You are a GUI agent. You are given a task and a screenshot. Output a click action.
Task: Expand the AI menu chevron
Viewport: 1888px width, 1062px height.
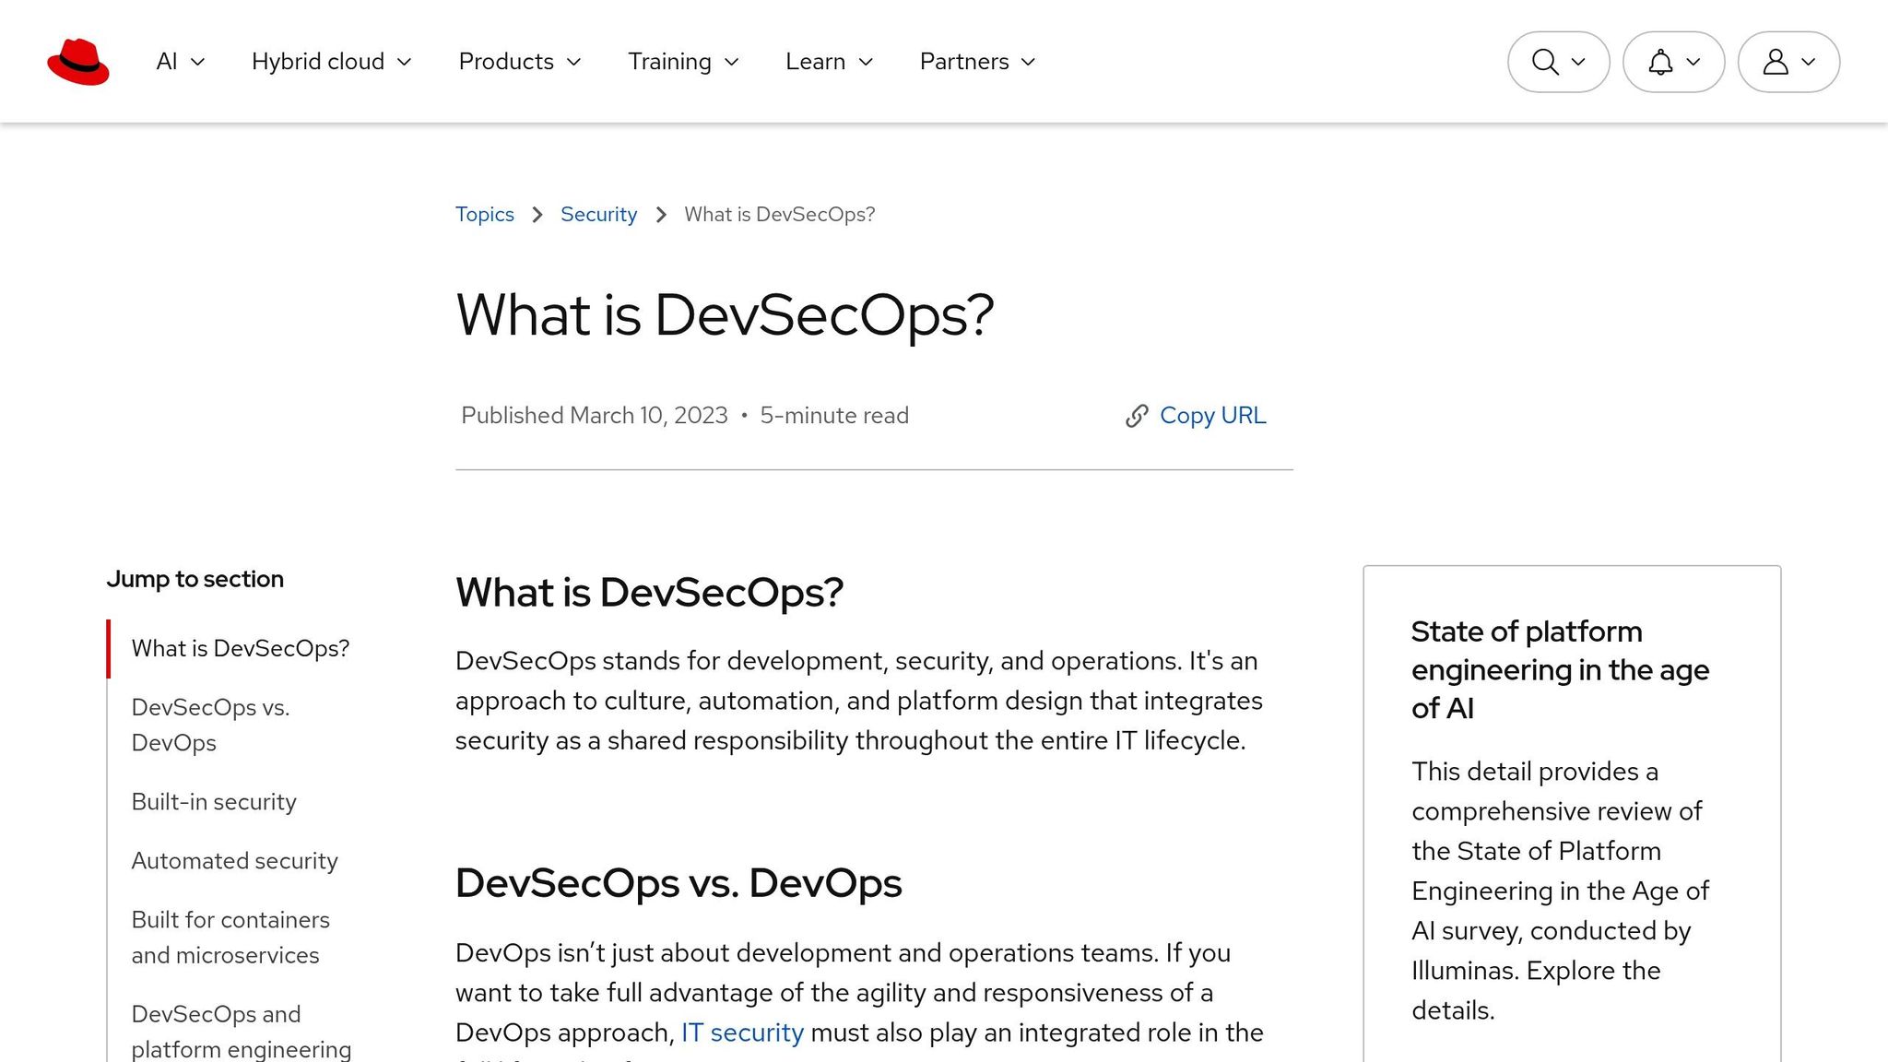pos(197,62)
